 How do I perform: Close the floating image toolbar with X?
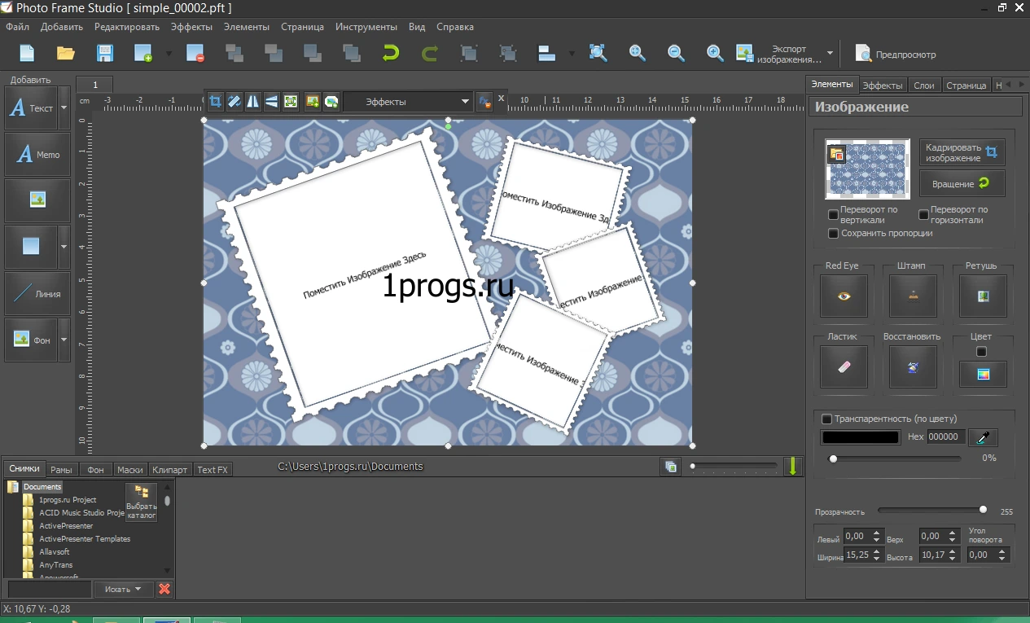502,99
